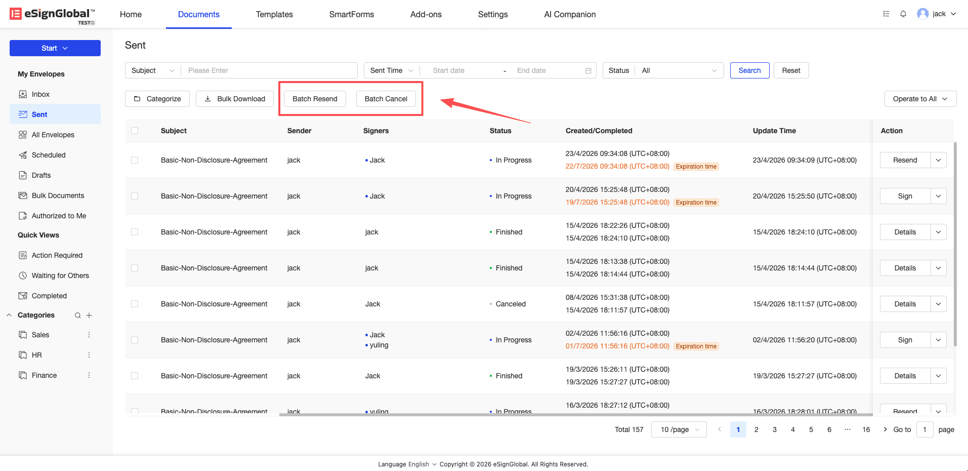This screenshot has width=968, height=471.
Task: Check the row created 15/4/2026 18:22:26
Action: (135, 232)
